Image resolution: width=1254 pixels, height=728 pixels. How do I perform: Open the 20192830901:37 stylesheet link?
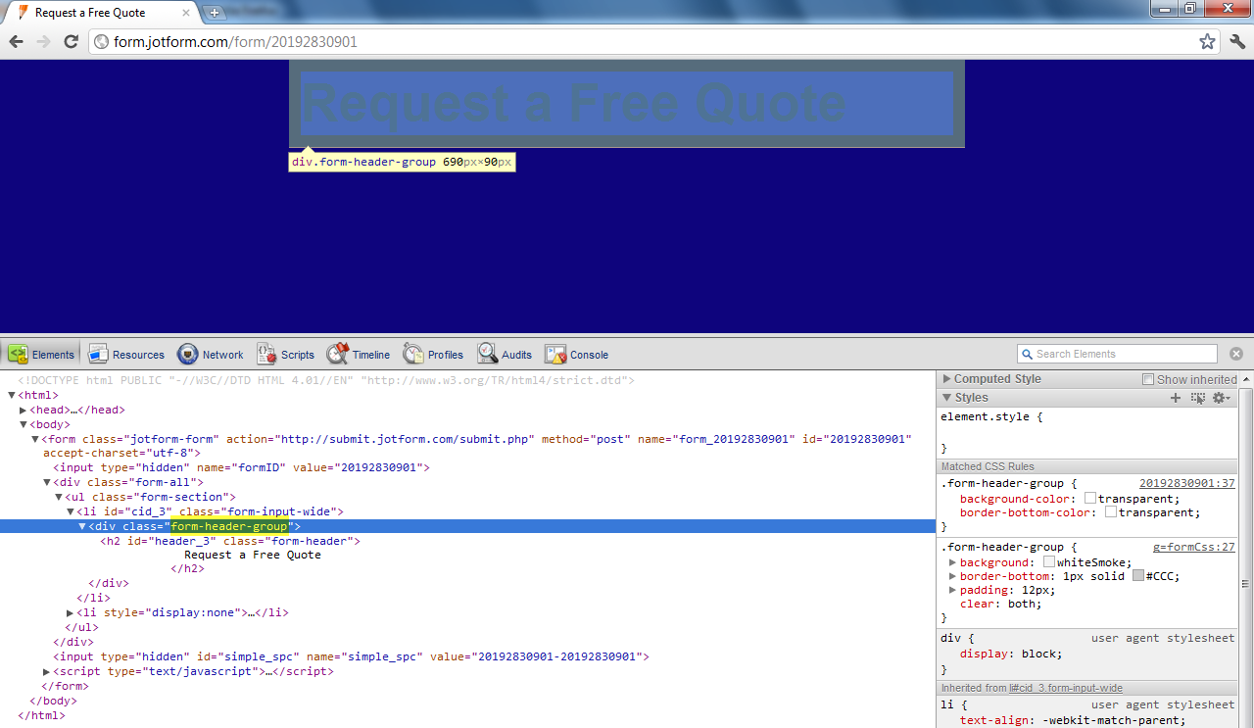tap(1186, 483)
